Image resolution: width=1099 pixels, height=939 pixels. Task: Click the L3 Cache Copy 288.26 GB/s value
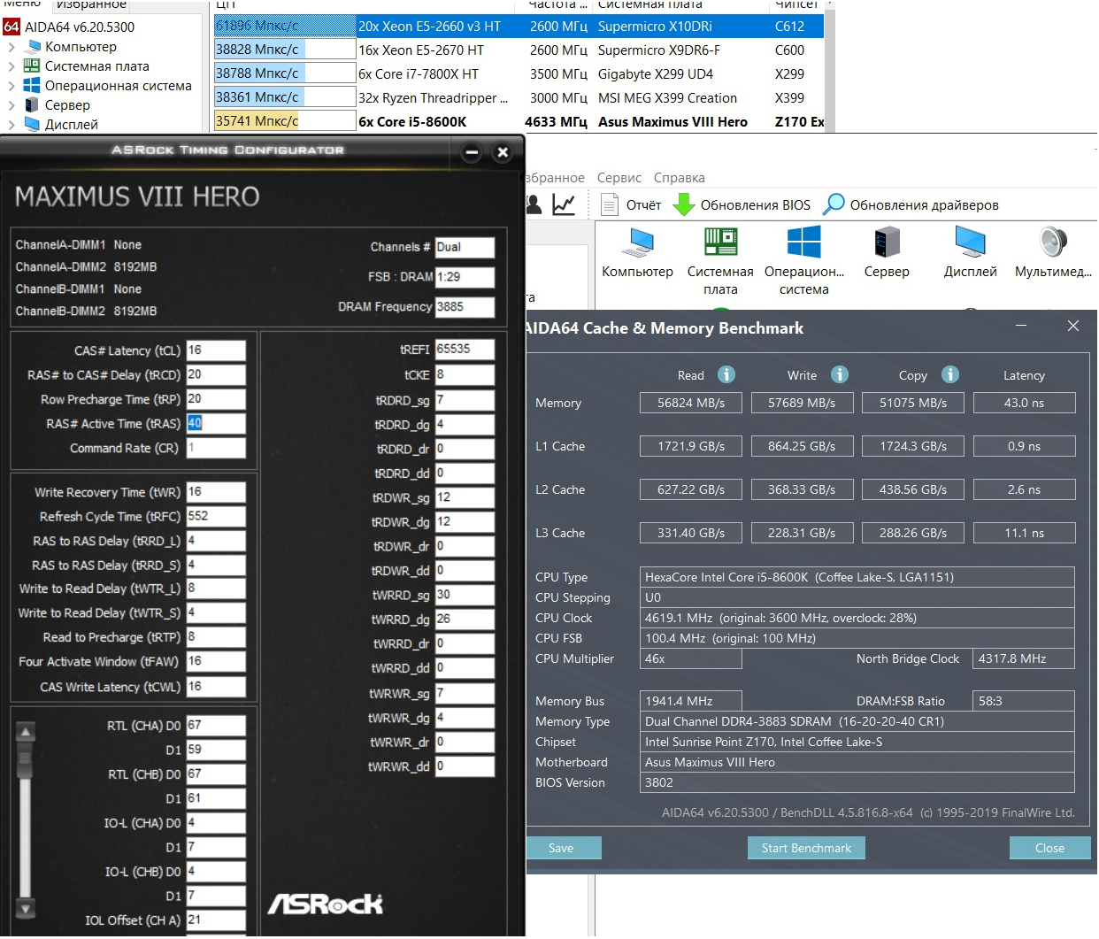tap(913, 533)
